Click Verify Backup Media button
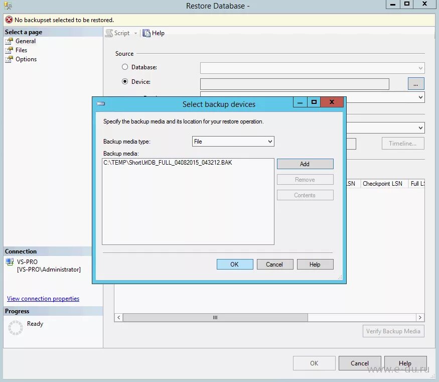Viewport: 439px width, 382px height. coord(393,331)
